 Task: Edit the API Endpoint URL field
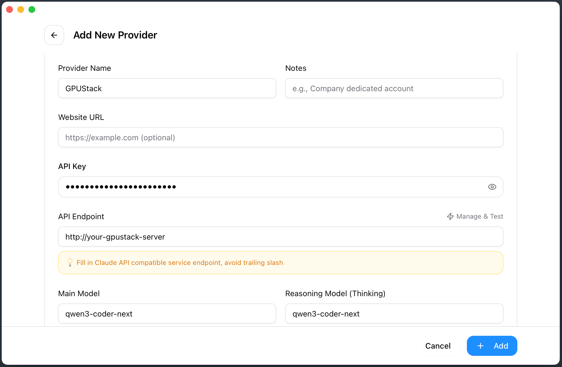click(x=280, y=237)
